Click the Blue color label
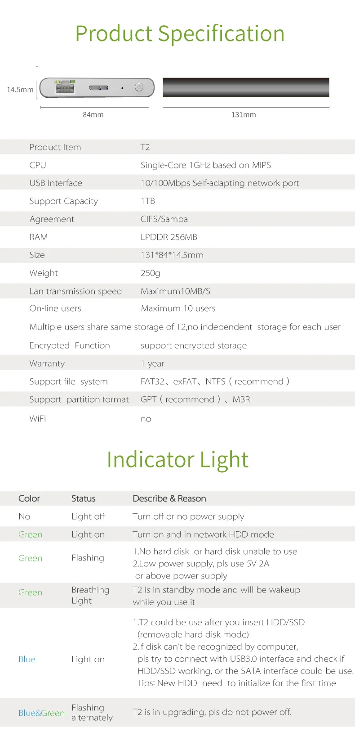 27,660
